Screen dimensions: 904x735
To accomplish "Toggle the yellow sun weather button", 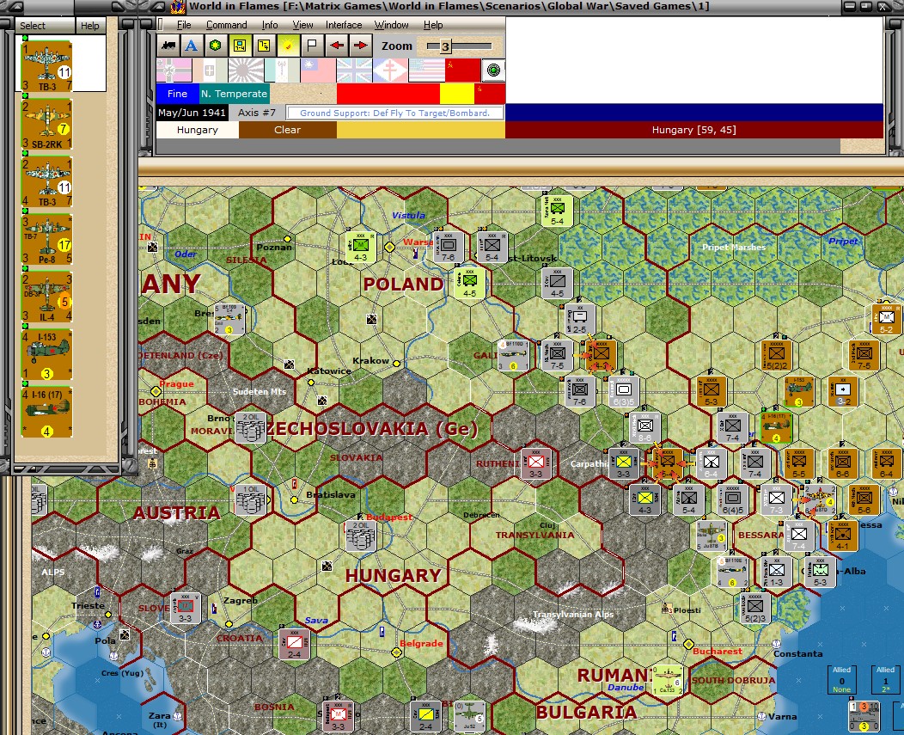I will point(288,46).
